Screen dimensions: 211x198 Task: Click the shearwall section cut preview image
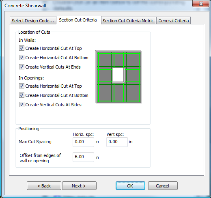pos(118,77)
